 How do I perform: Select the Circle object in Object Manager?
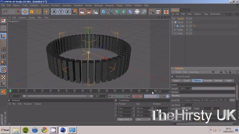[x=180, y=33]
